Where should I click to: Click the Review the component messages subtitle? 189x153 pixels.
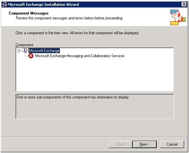pos(69,18)
